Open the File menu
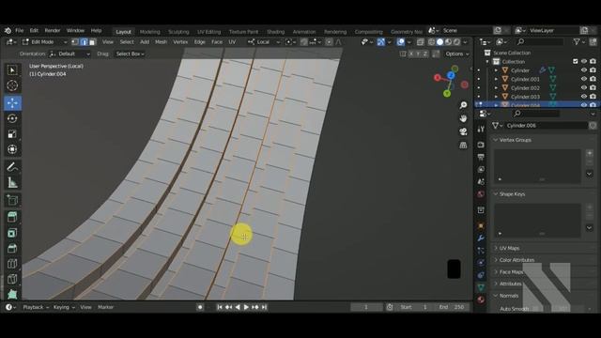This screenshot has width=601, height=338. pyautogui.click(x=19, y=31)
